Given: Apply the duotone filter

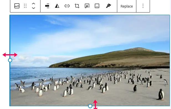Looking at the screenshot, I should click(x=57, y=6).
